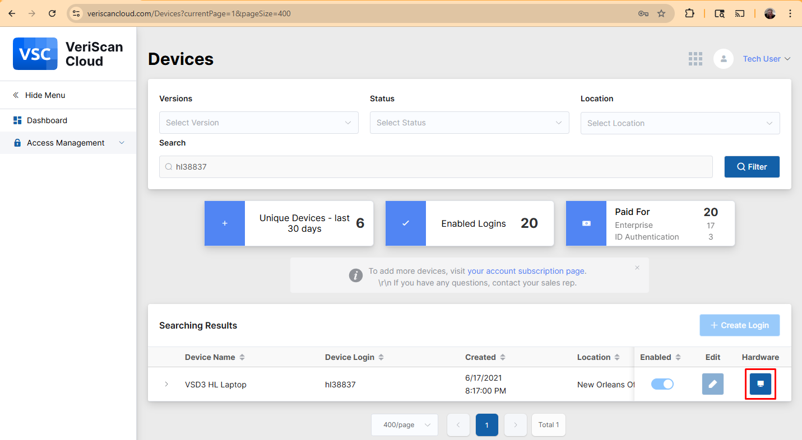Viewport: 802px width, 440px height.
Task: Click the info icon in banner
Action: 355,275
